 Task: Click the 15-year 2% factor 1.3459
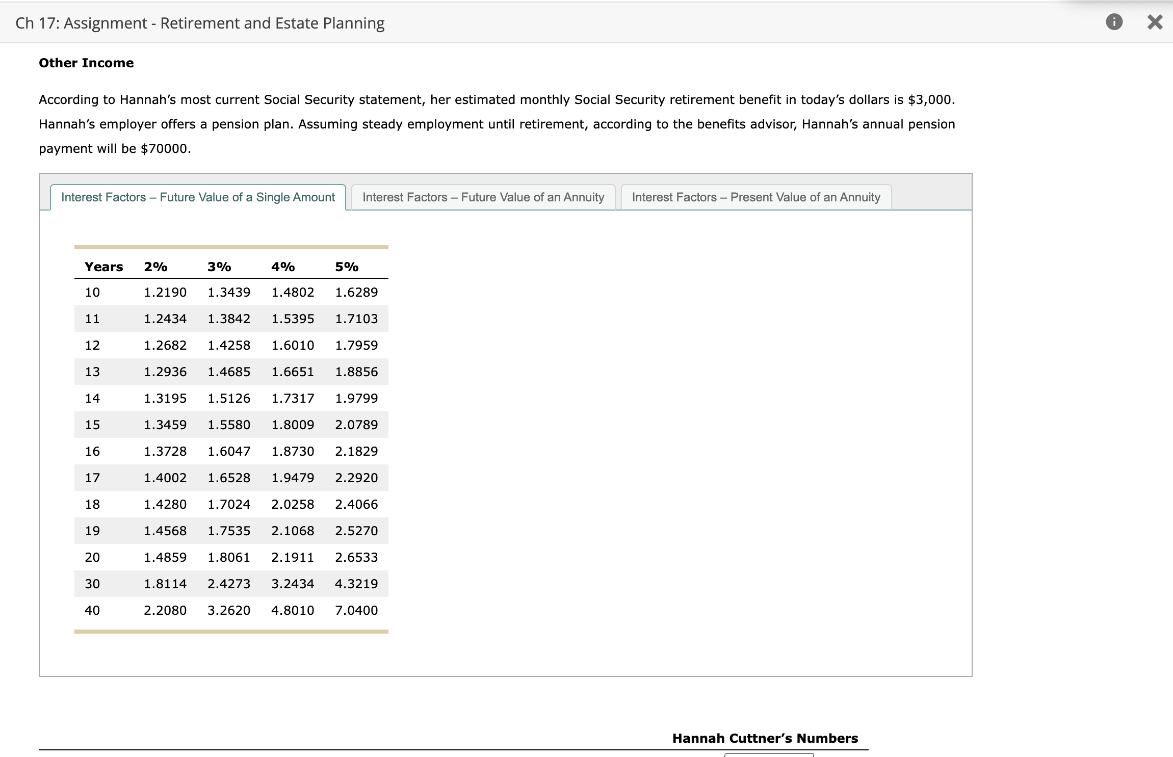pyautogui.click(x=165, y=425)
